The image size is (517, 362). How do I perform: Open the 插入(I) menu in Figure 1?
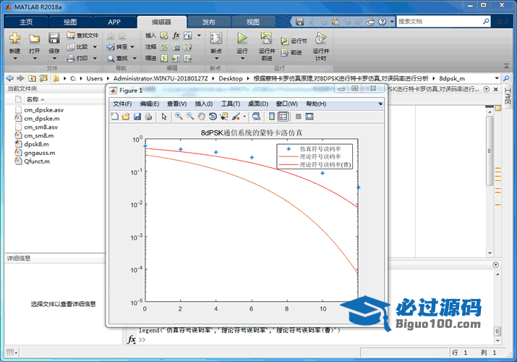click(204, 104)
